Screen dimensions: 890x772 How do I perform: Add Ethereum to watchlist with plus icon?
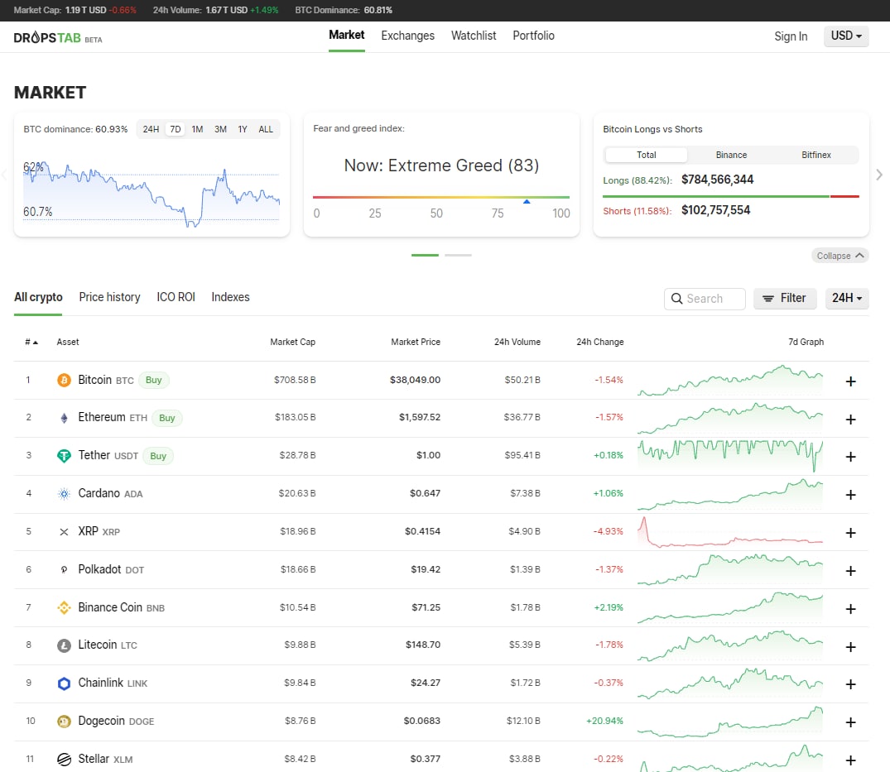[850, 420]
